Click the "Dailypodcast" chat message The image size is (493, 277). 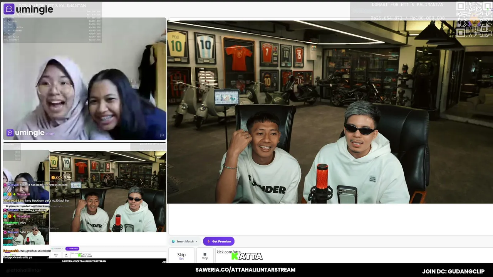point(18,257)
